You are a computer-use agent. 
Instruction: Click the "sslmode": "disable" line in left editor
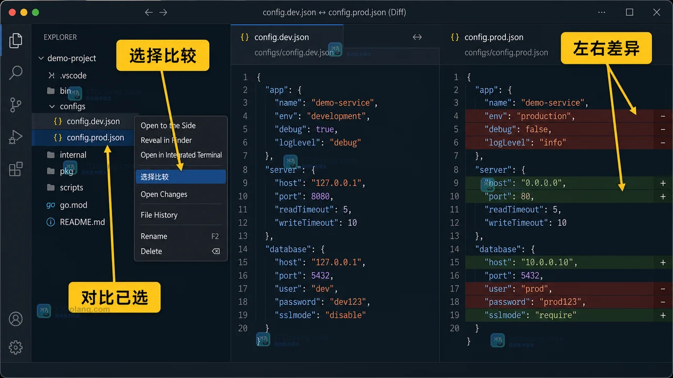click(320, 315)
